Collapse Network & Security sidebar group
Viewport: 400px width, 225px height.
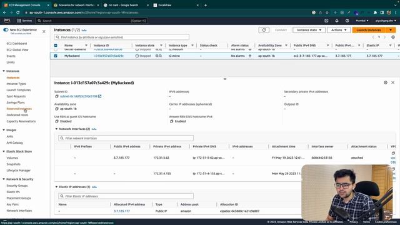coord(4,179)
